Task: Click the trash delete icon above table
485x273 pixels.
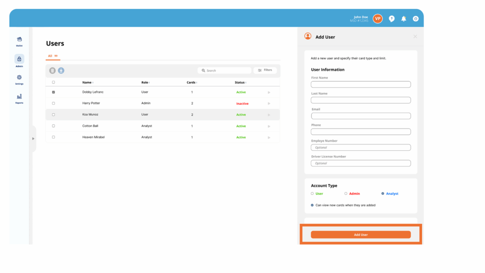Action: pos(53,71)
